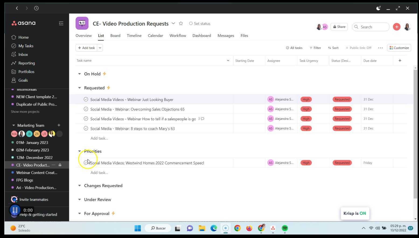Click the Customize button
The width and height of the screenshot is (419, 238).
pyautogui.click(x=399, y=48)
